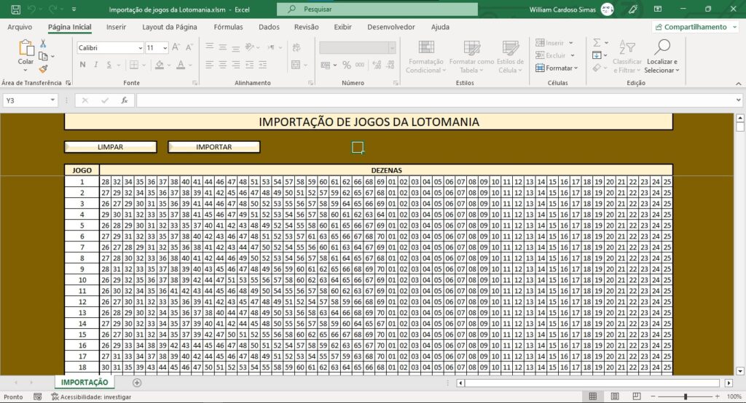Open the Formatar cells dropdown
Viewport: 746px width, 403px height.
coord(557,68)
